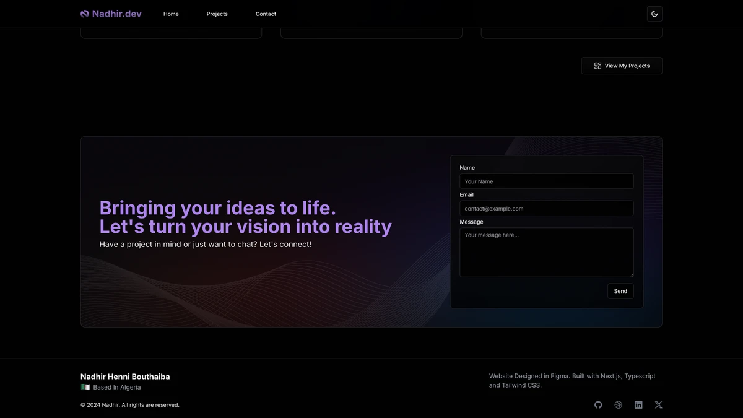Open the GitHub profile icon in footer
Image resolution: width=743 pixels, height=418 pixels.
tap(598, 405)
